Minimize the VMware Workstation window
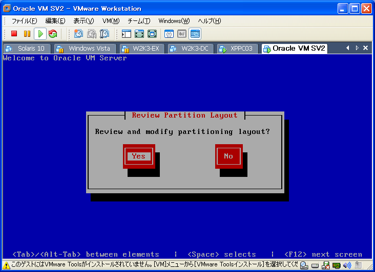The image size is (375, 272). (x=343, y=9)
